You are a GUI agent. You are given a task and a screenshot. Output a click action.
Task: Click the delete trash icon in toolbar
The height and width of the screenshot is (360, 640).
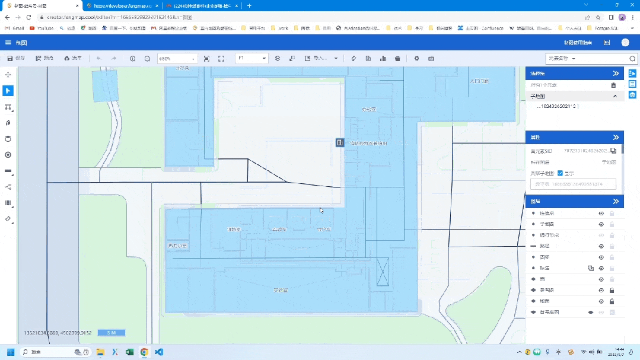(397, 58)
